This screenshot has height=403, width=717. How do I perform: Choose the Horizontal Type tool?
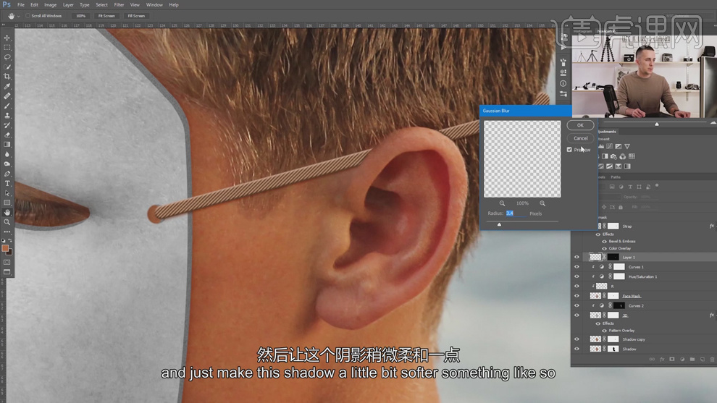coord(7,184)
